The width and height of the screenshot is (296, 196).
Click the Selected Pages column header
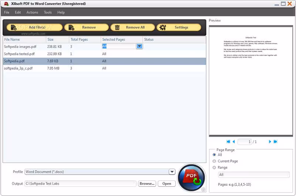tap(122, 40)
